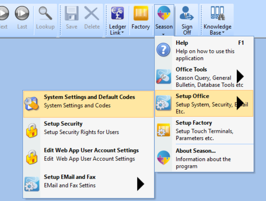Viewport: 266px width, 201px height.
Task: Expand the Season menu dropdown arrow
Action: click(x=163, y=34)
